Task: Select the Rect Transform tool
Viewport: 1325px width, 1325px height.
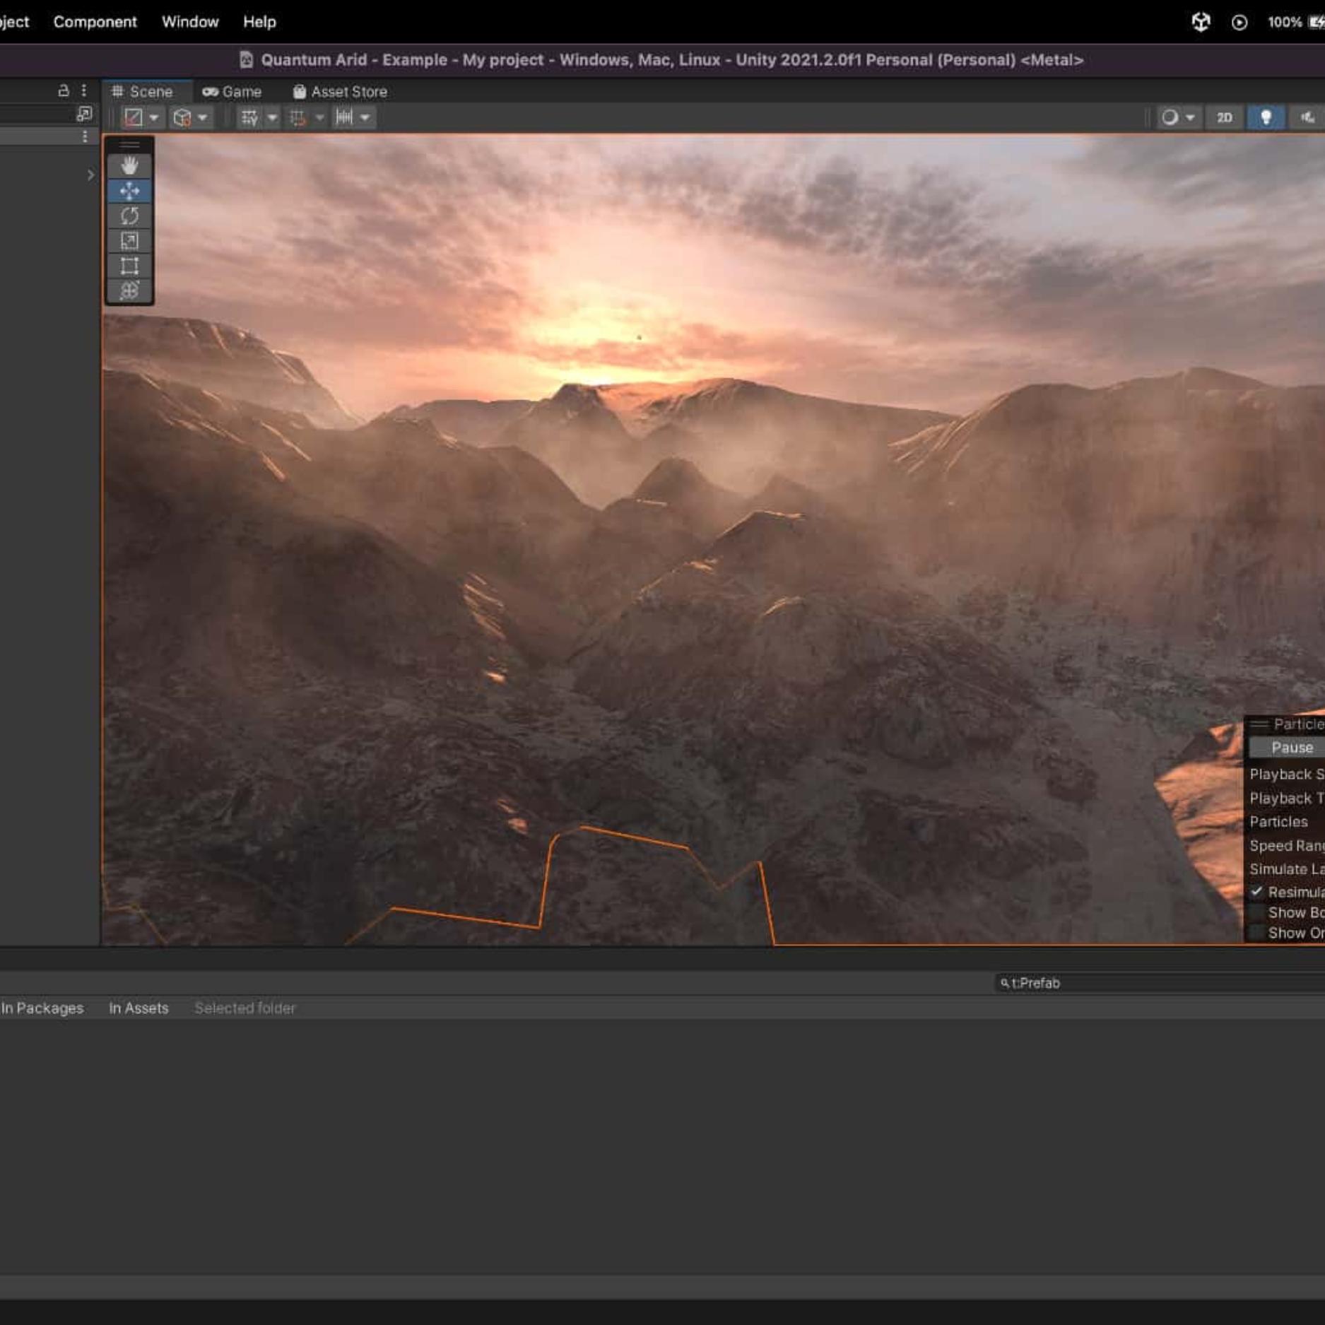Action: pos(129,266)
